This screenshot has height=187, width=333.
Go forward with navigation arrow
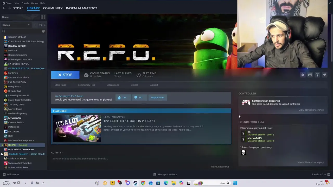tap(10, 8)
